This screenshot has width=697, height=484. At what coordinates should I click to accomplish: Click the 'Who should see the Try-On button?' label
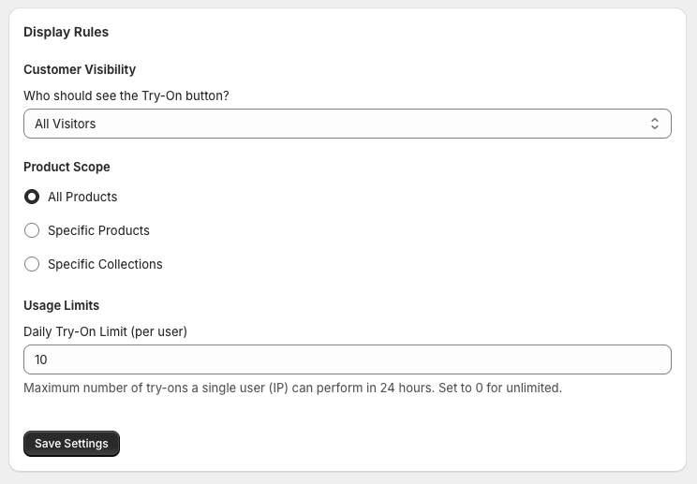126,95
